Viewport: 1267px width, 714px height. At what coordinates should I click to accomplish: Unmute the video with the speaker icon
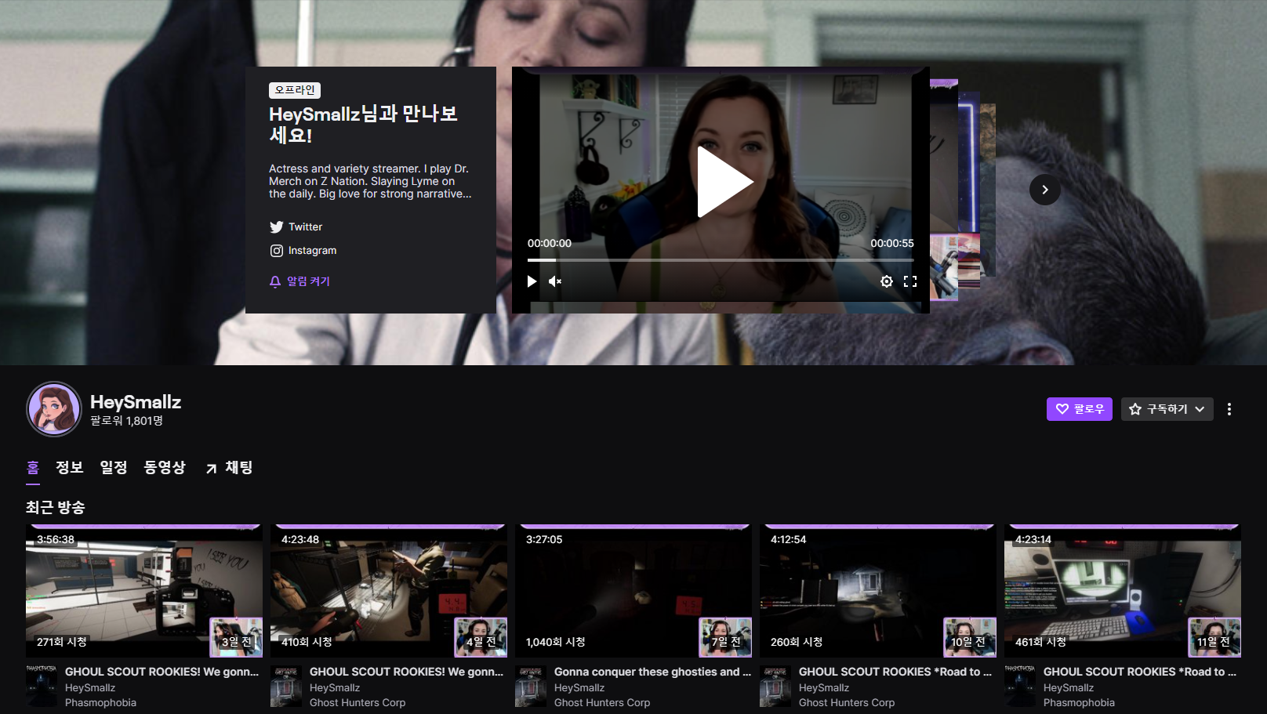[555, 281]
